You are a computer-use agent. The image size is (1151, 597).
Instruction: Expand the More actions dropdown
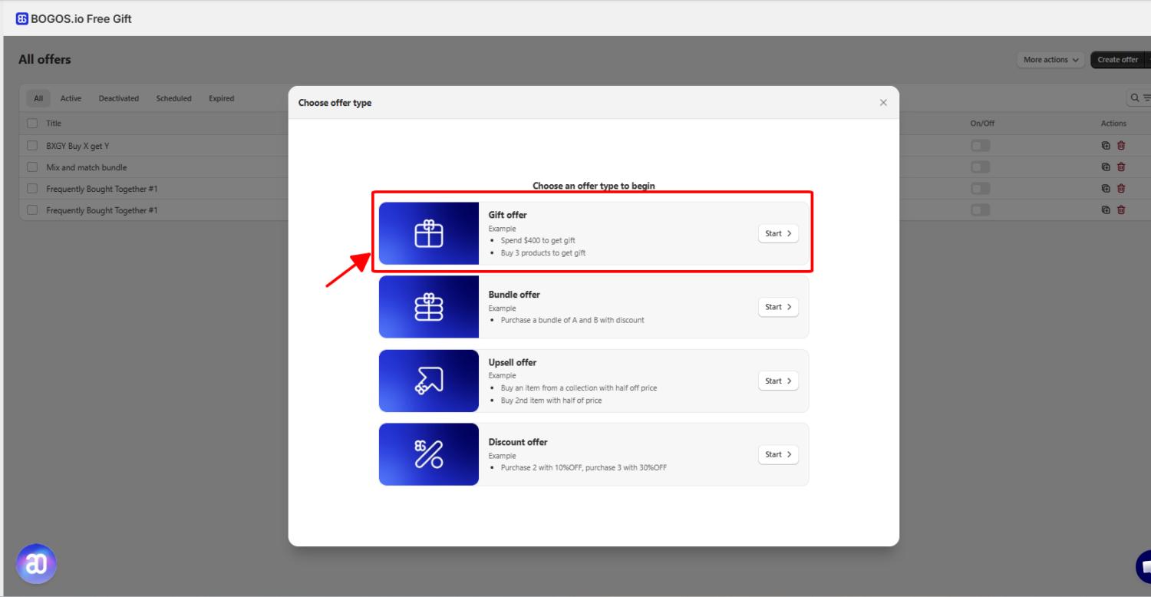point(1050,59)
